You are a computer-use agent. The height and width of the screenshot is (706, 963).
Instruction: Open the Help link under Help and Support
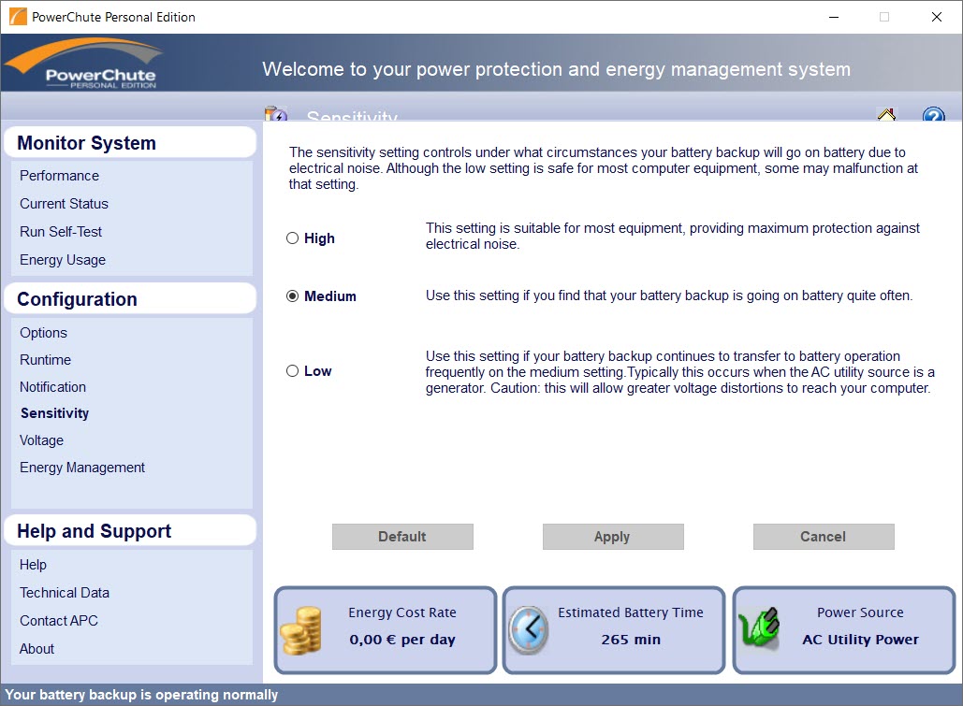pyautogui.click(x=33, y=565)
